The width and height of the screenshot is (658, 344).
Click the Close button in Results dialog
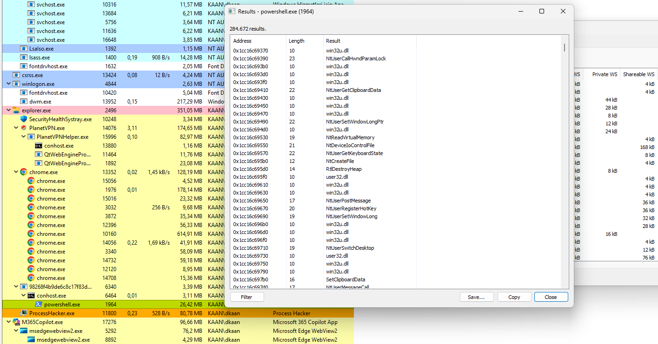551,297
